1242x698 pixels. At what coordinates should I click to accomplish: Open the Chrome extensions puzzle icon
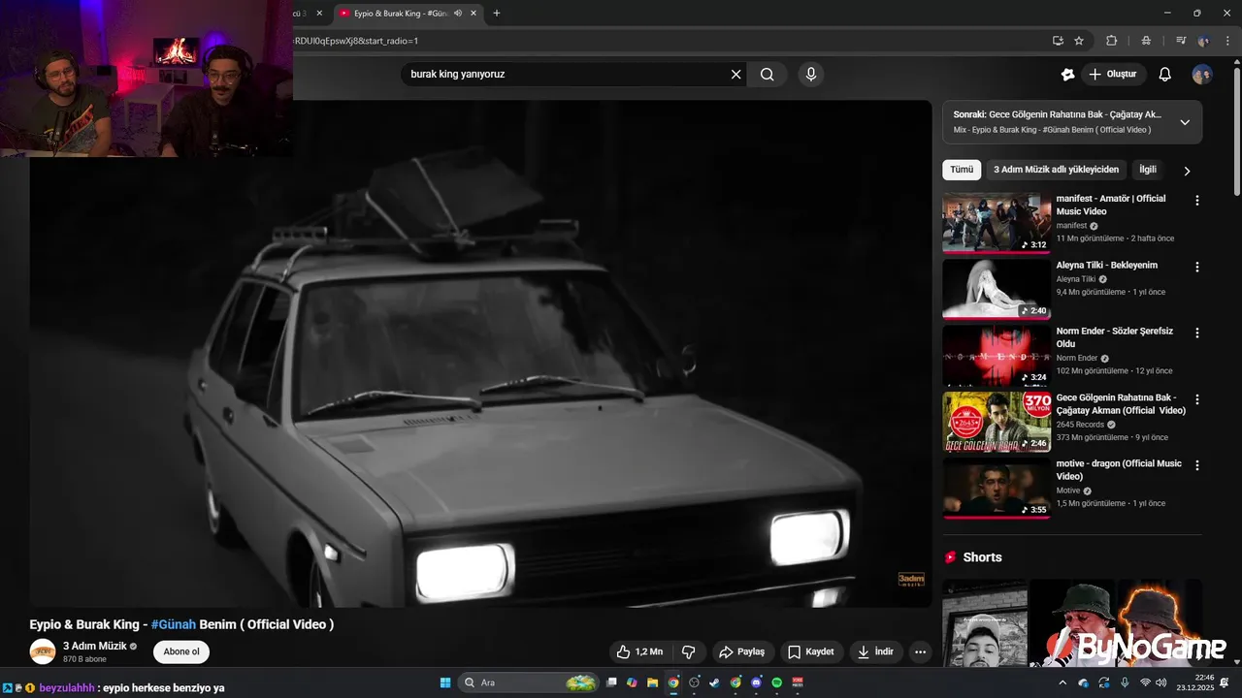click(x=1112, y=41)
